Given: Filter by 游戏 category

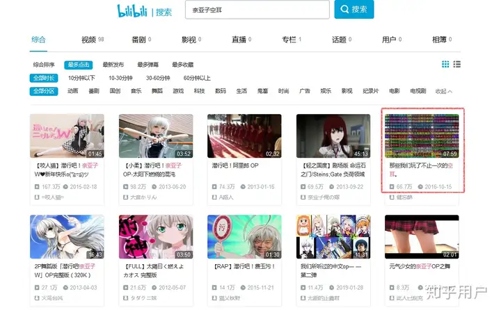Looking at the screenshot, I should point(178,91).
